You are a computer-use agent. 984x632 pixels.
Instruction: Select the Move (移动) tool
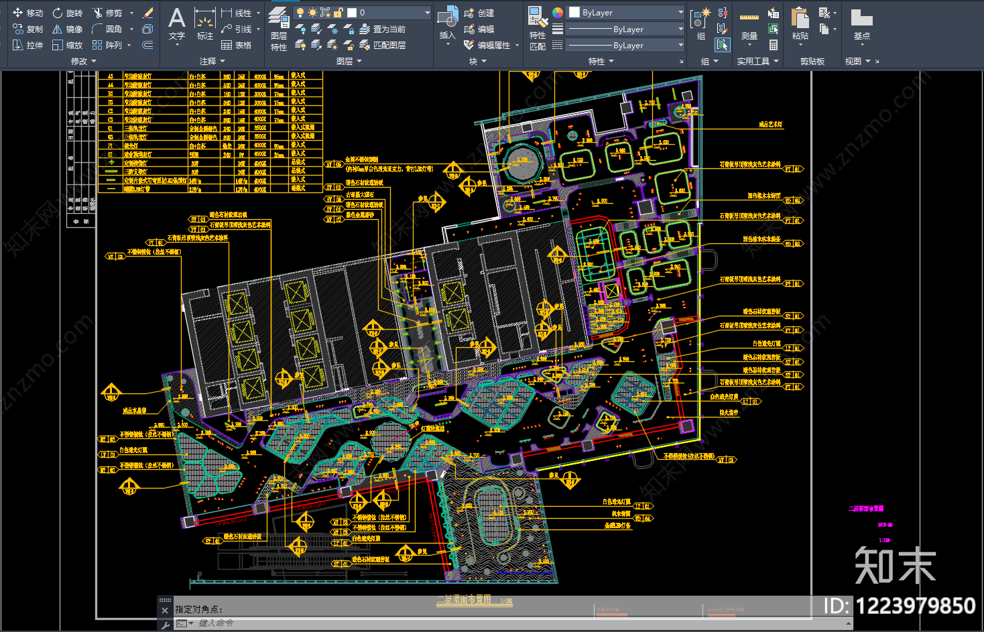[27, 13]
